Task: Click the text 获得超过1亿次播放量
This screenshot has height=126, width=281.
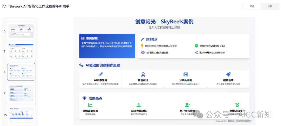Action: coord(157,53)
